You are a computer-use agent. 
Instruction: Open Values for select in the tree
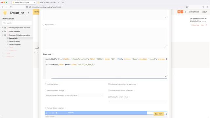click(x=14, y=41)
